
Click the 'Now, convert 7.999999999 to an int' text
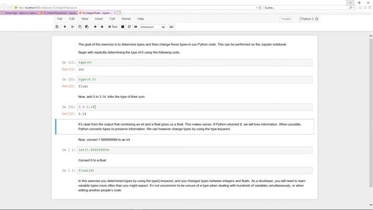pos(104,140)
